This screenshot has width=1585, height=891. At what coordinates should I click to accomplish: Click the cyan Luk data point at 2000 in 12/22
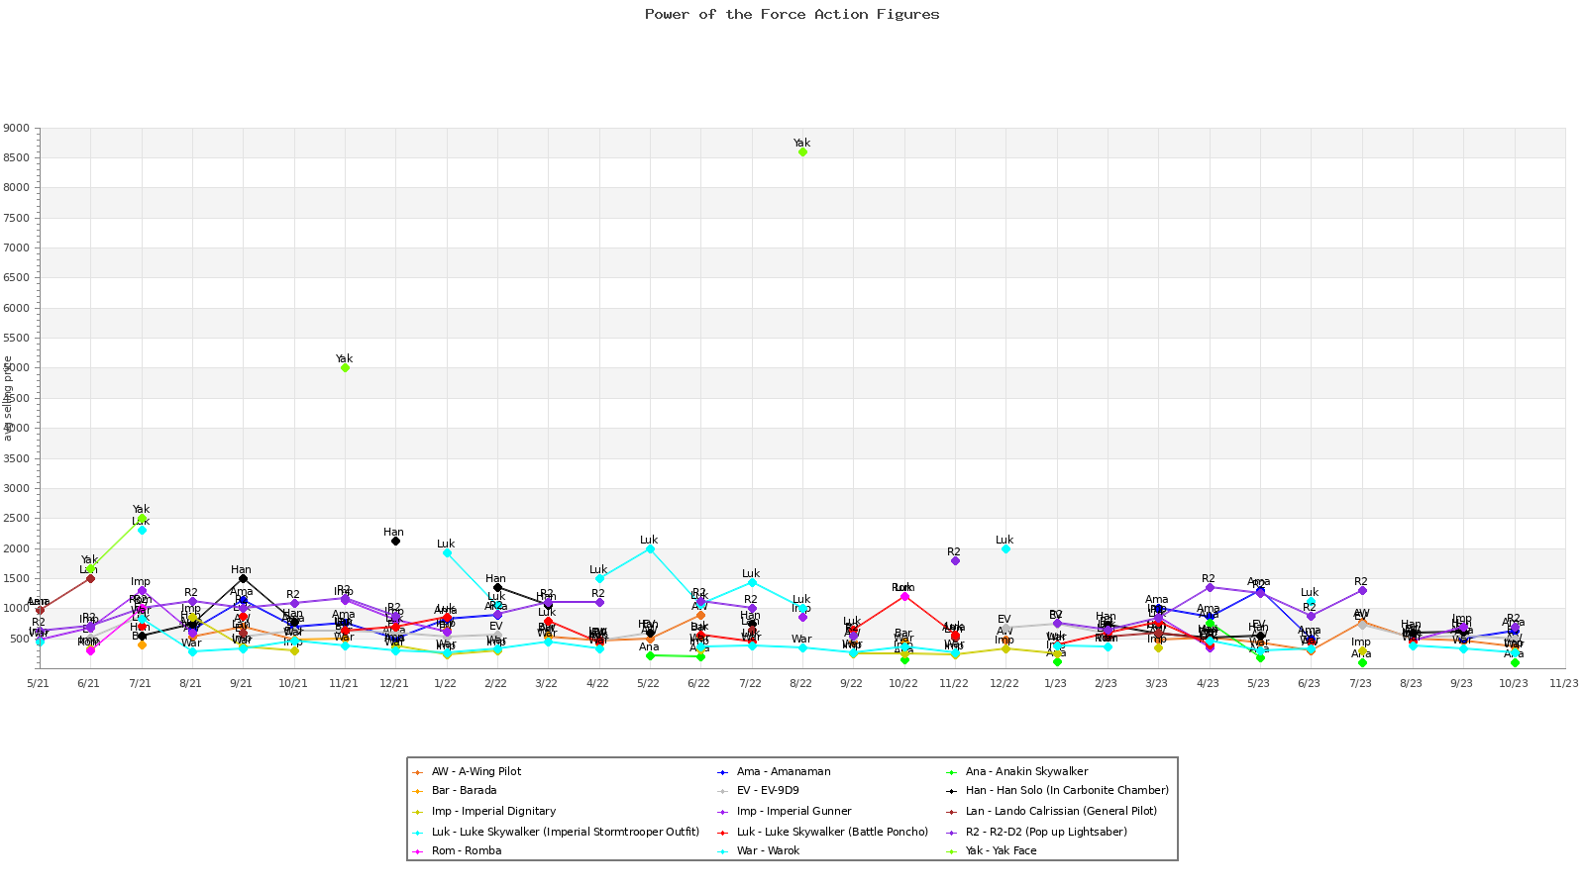pos(1005,548)
